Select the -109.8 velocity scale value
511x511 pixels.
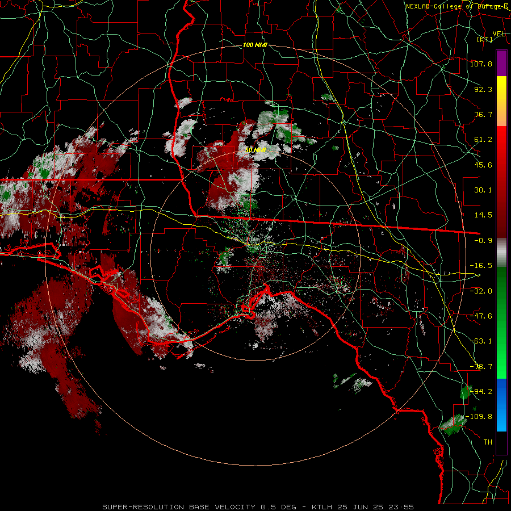(x=479, y=417)
